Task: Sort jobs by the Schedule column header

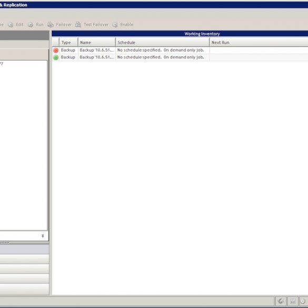Action: 163,43
